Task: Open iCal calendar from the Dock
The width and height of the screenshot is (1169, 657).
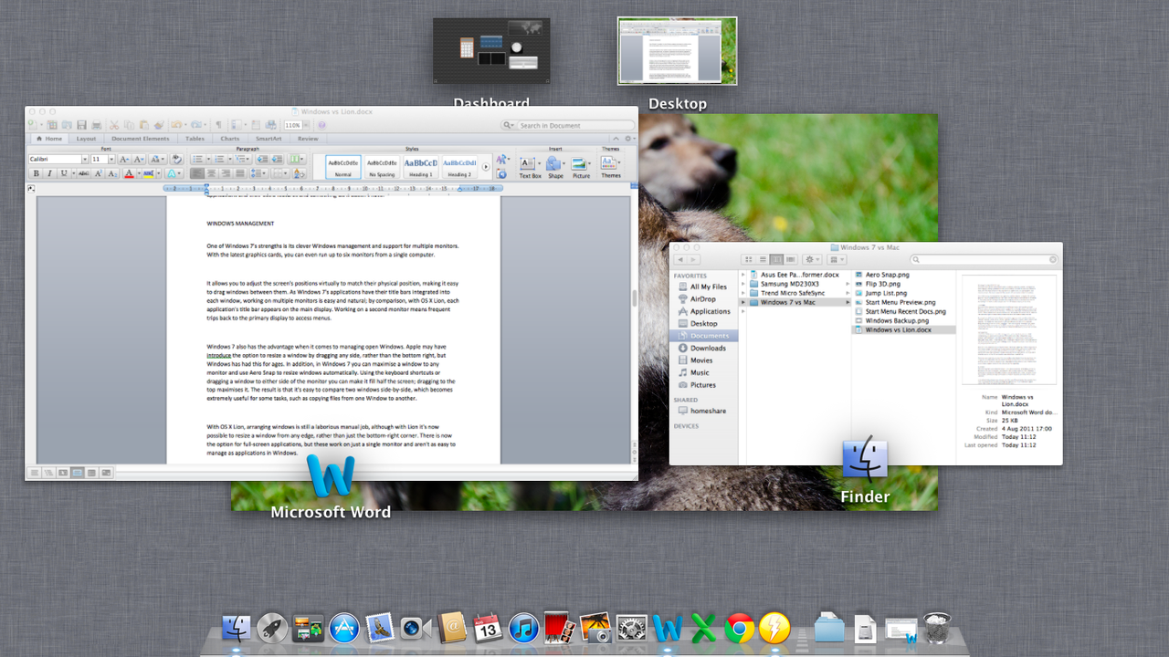Action: [488, 628]
